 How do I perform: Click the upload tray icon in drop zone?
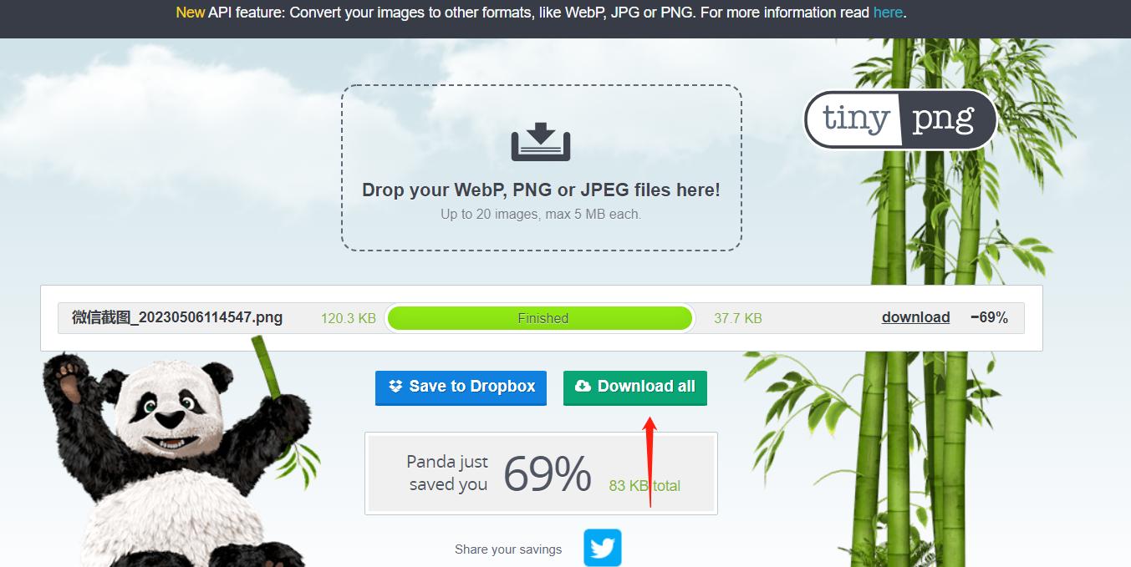[x=541, y=141]
